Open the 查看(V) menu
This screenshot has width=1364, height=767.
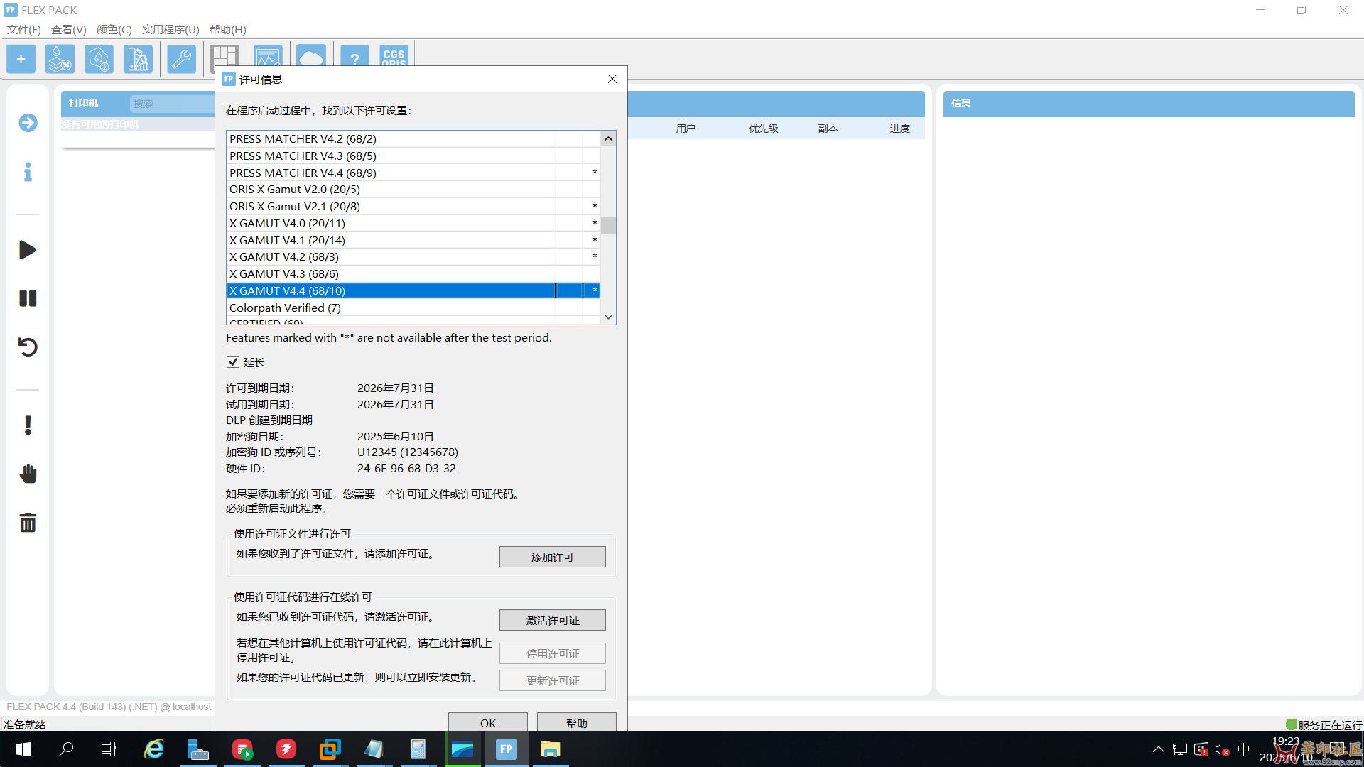(69, 29)
